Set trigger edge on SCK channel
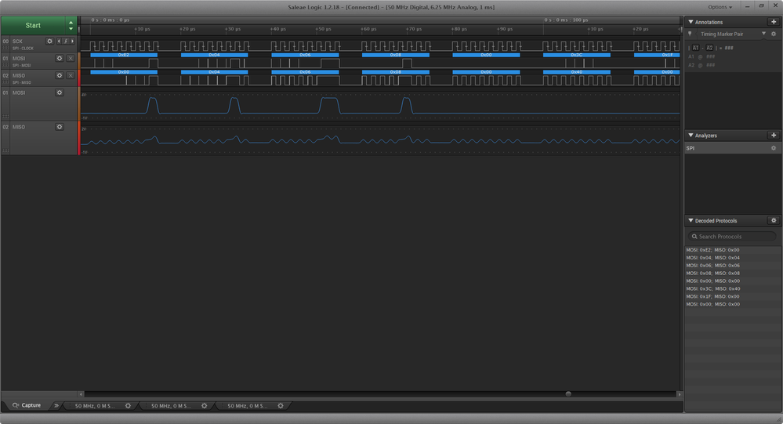 (x=65, y=42)
